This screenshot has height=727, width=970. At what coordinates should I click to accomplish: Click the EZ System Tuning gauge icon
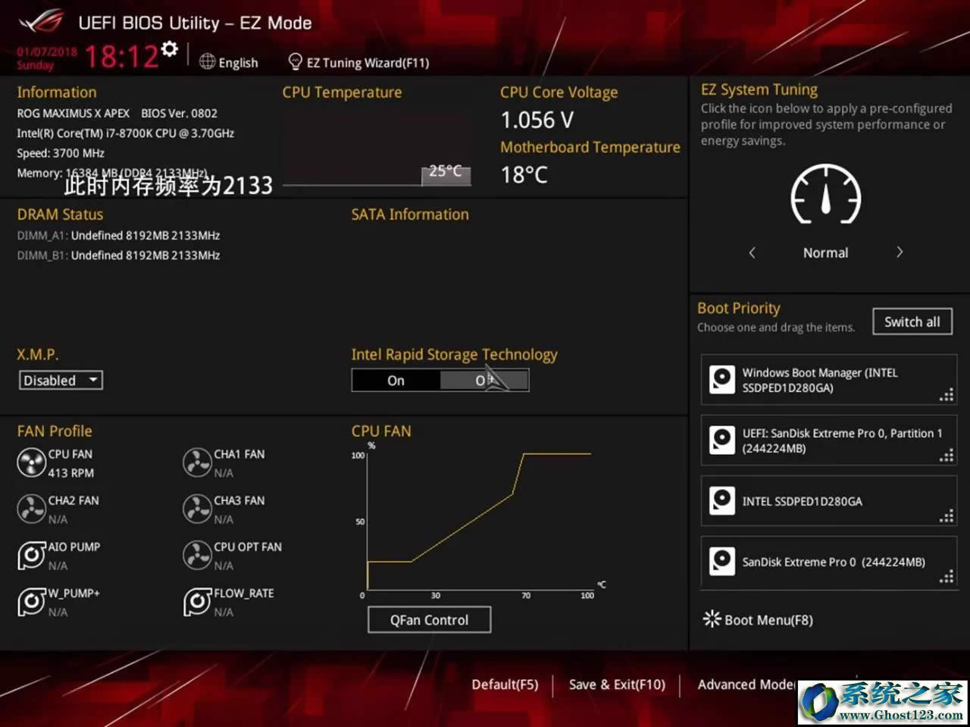(x=825, y=196)
